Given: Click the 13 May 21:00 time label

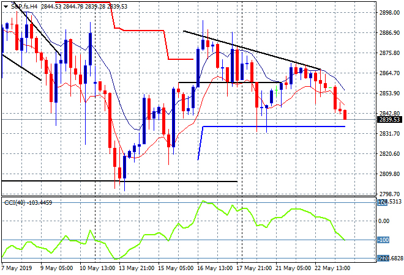Looking at the screenshot, I should (x=137, y=268).
